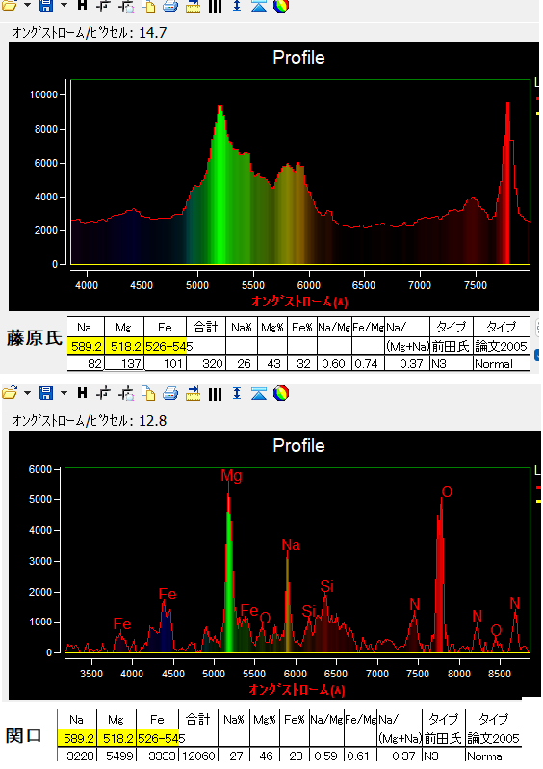
Task: Ruler calibration icon above 12.8 profile
Action: pyautogui.click(x=194, y=393)
